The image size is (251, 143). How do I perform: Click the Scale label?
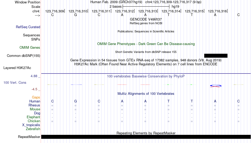pyautogui.click(x=36, y=7)
